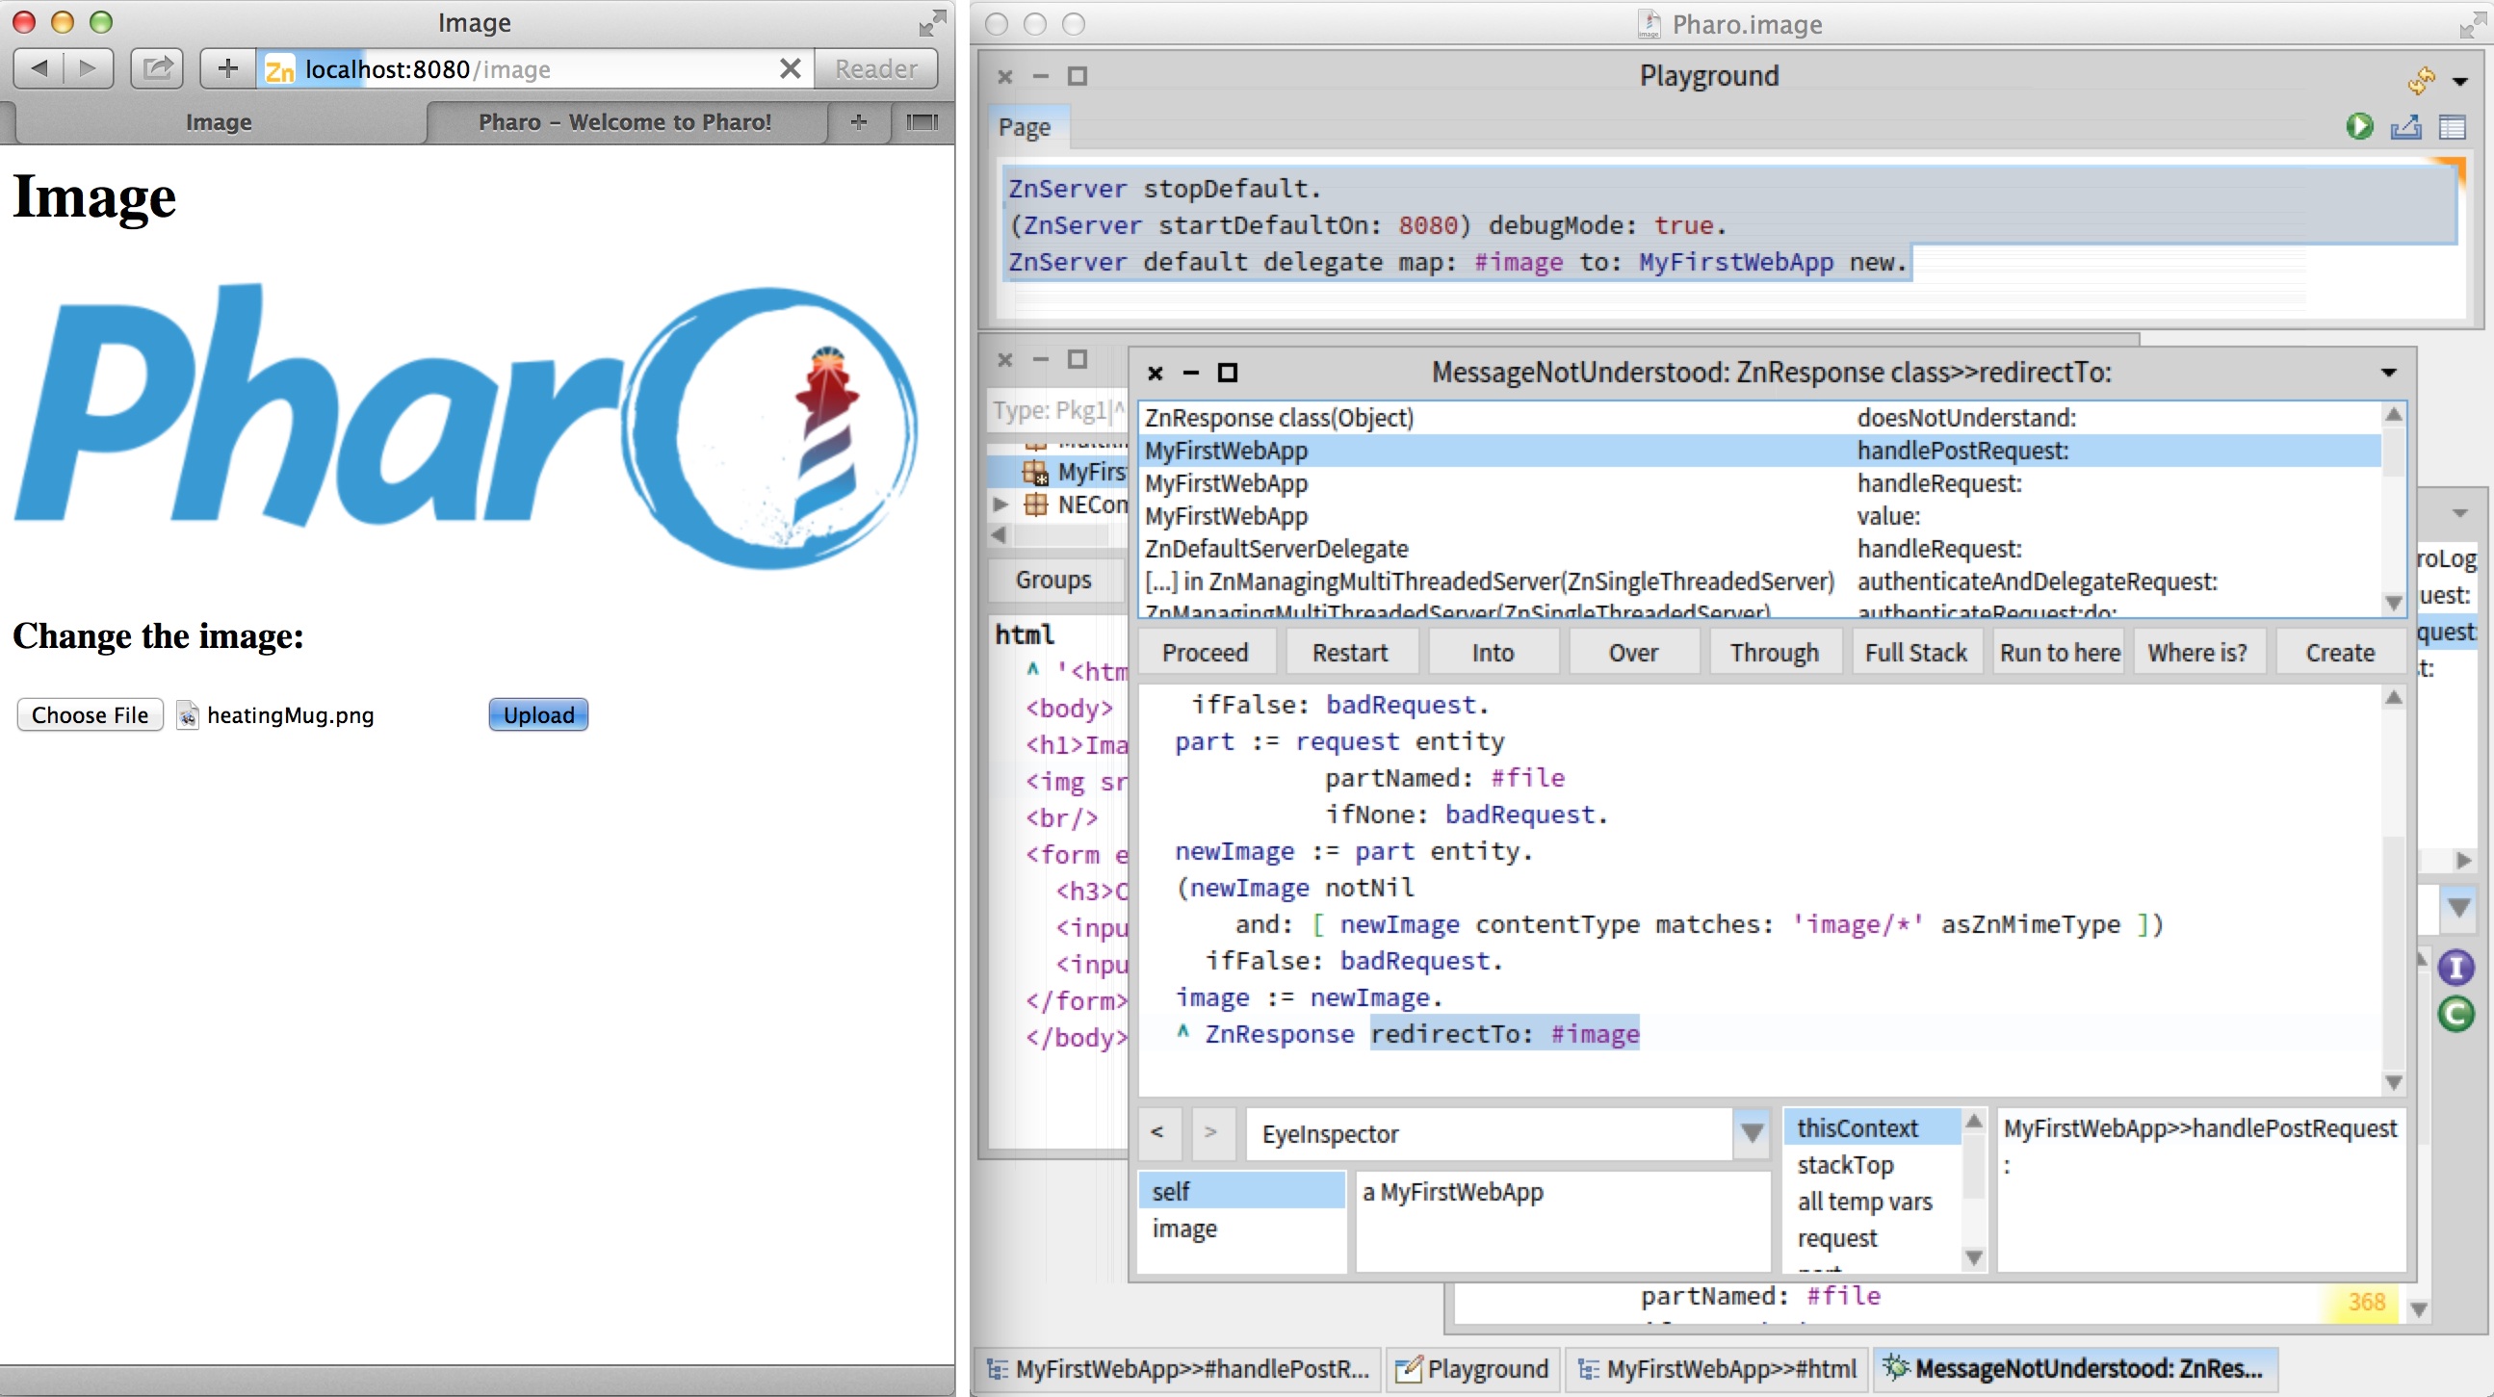The width and height of the screenshot is (2494, 1397).
Task: Open the Playground window menu arrow
Action: click(x=2460, y=81)
